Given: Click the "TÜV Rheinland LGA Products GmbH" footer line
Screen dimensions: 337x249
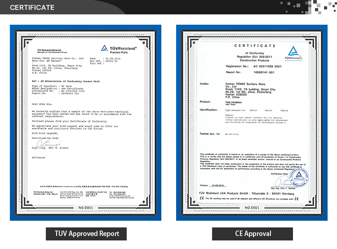Looking at the screenshot, I should [x=246, y=194].
